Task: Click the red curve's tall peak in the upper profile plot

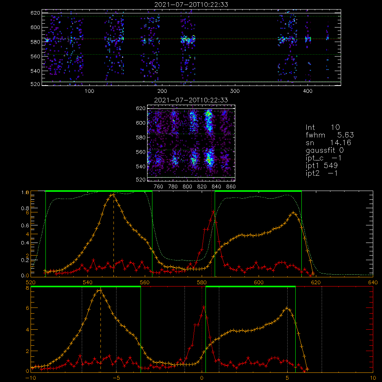Action: [213, 212]
